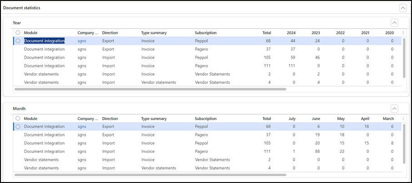The image size is (412, 183).
Task: Click total 111 in Year grid
Action: [267, 66]
